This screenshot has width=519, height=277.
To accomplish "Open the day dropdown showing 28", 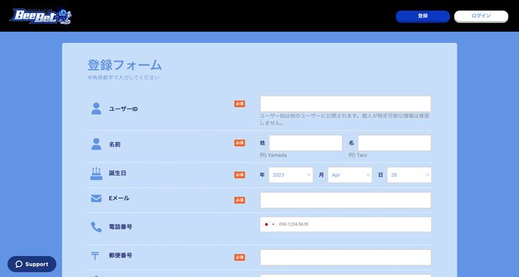I will click(x=409, y=175).
